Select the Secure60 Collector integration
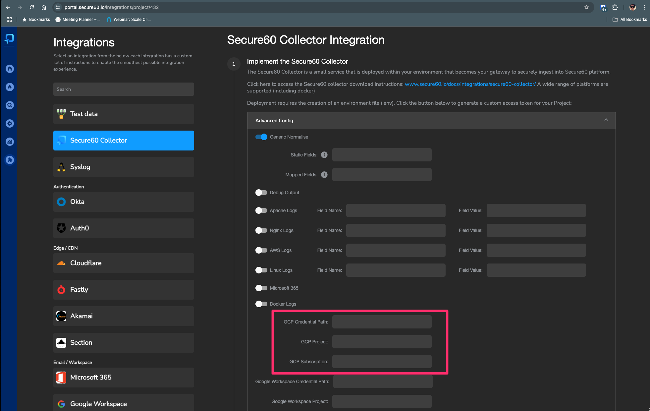Screen dimensions: 650x411 pyautogui.click(x=123, y=141)
